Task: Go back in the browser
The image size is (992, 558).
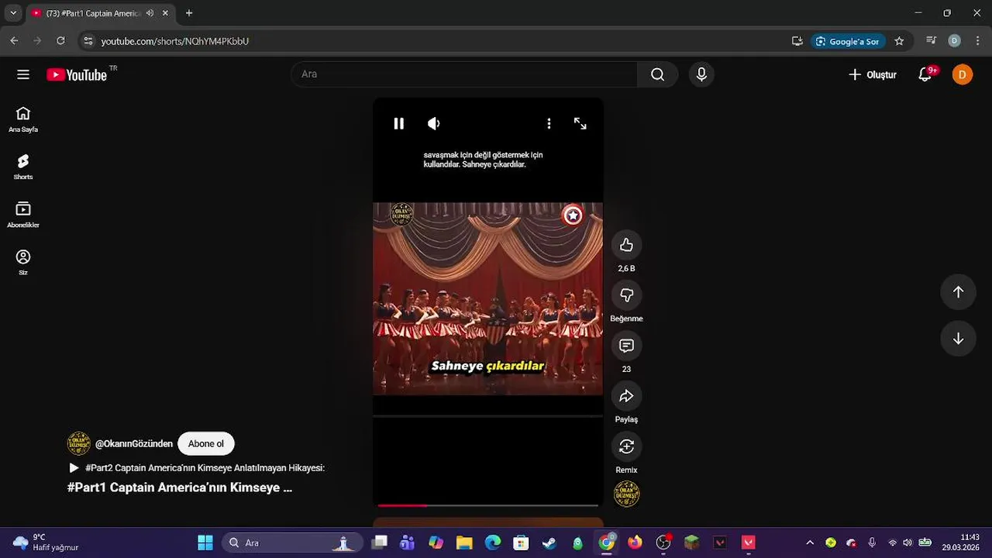Action: 14,41
